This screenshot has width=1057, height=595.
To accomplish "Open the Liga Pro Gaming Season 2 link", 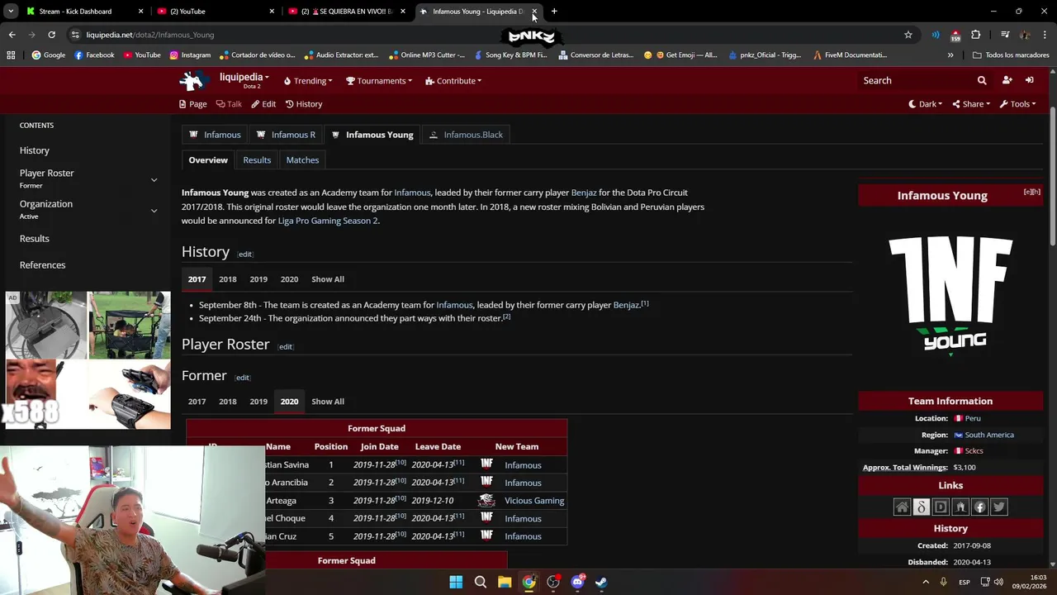I will 328,221.
